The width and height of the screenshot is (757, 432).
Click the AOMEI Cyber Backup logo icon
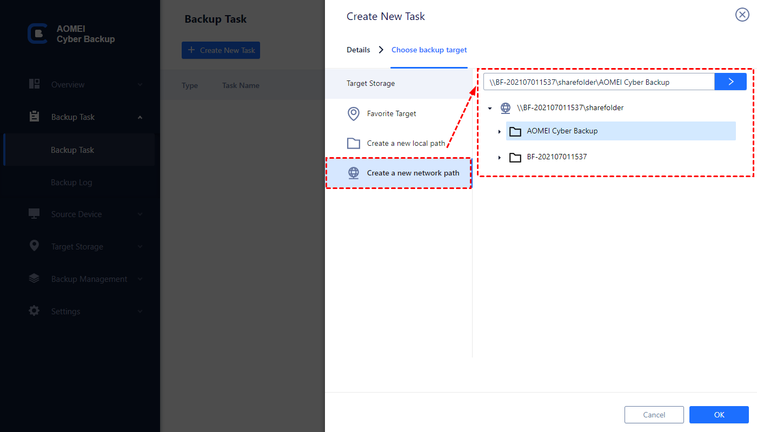[38, 33]
